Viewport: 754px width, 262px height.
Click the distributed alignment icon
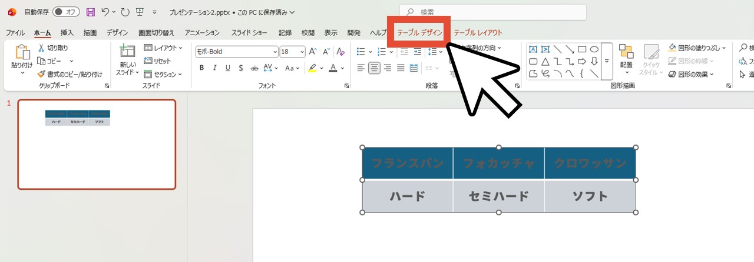(415, 68)
